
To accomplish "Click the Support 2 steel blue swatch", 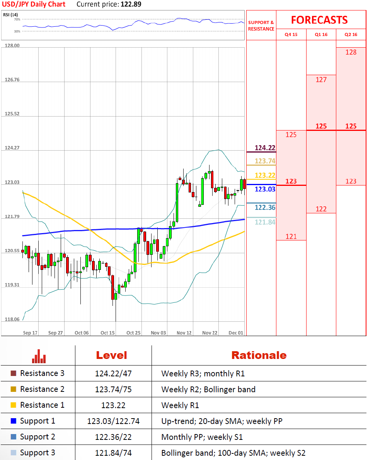I will coord(14,437).
